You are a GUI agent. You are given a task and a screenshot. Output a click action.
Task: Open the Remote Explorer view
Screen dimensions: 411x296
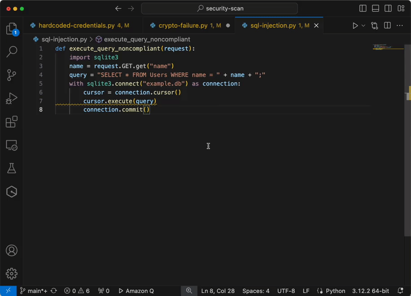[11, 145]
